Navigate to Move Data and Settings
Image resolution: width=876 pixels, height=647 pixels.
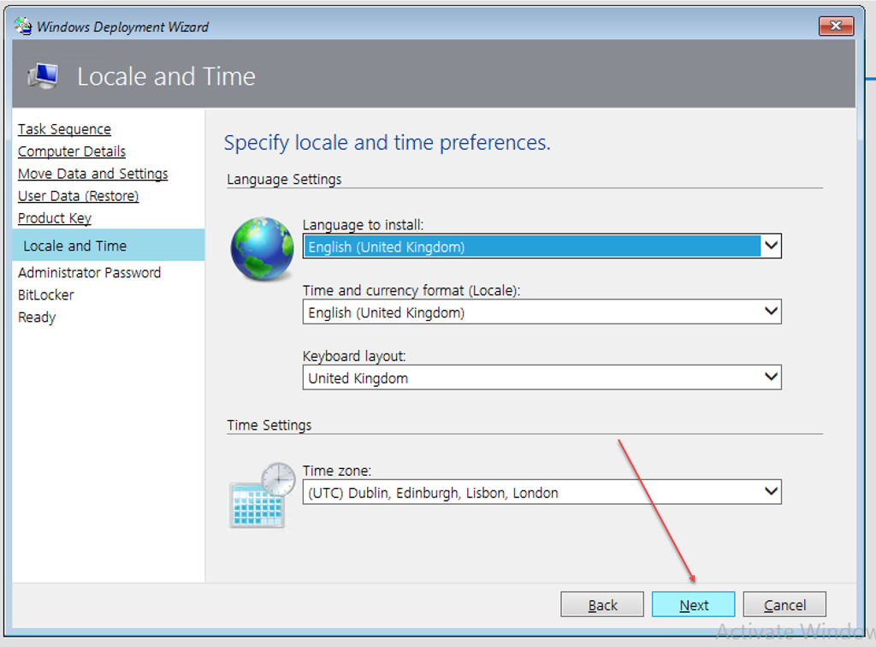click(x=92, y=174)
